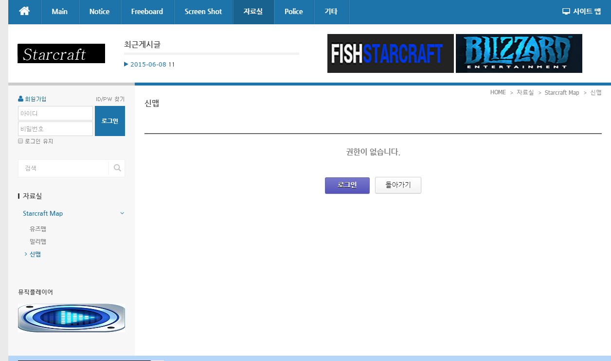This screenshot has height=361, width=611.
Task: Click the user icon next to 회원가입
Action: click(x=20, y=99)
